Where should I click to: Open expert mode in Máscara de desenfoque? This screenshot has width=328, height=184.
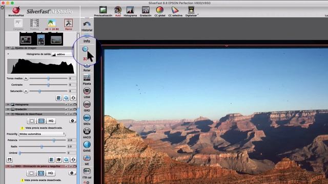59,160
